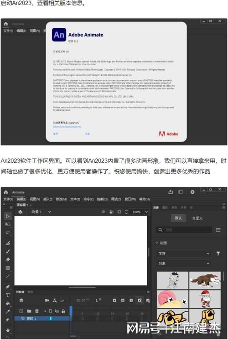The image size is (228, 340).
Task: Delete the selected layer with trash icon
Action: (x=37, y=311)
